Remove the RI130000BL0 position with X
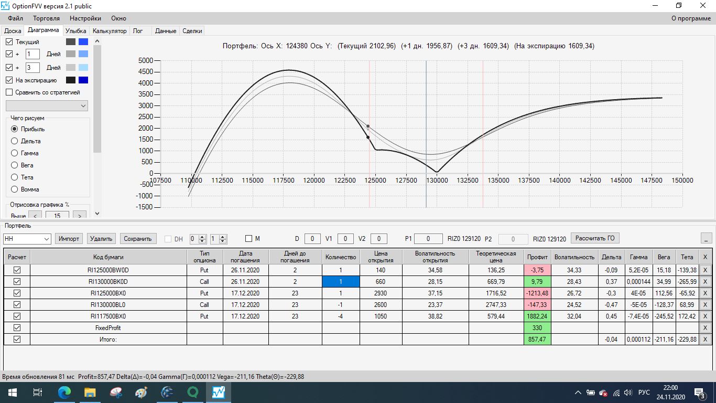716x403 pixels. (x=705, y=305)
